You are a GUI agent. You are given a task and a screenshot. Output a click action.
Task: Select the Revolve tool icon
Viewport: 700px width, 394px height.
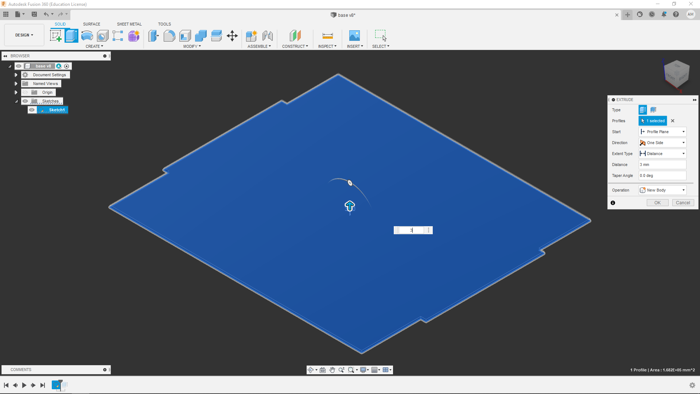tap(87, 36)
